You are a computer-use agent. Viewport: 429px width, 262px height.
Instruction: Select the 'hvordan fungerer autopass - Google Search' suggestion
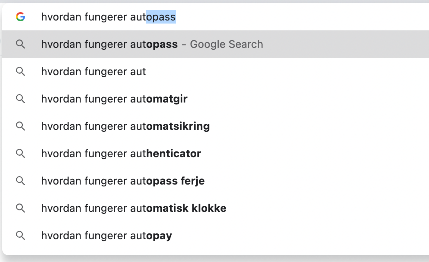click(x=152, y=44)
